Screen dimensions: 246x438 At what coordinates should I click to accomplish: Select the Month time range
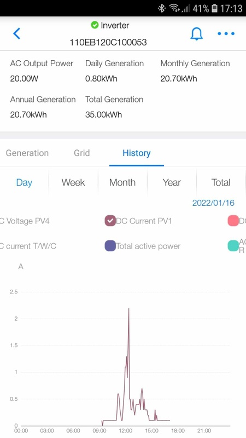[x=122, y=182]
